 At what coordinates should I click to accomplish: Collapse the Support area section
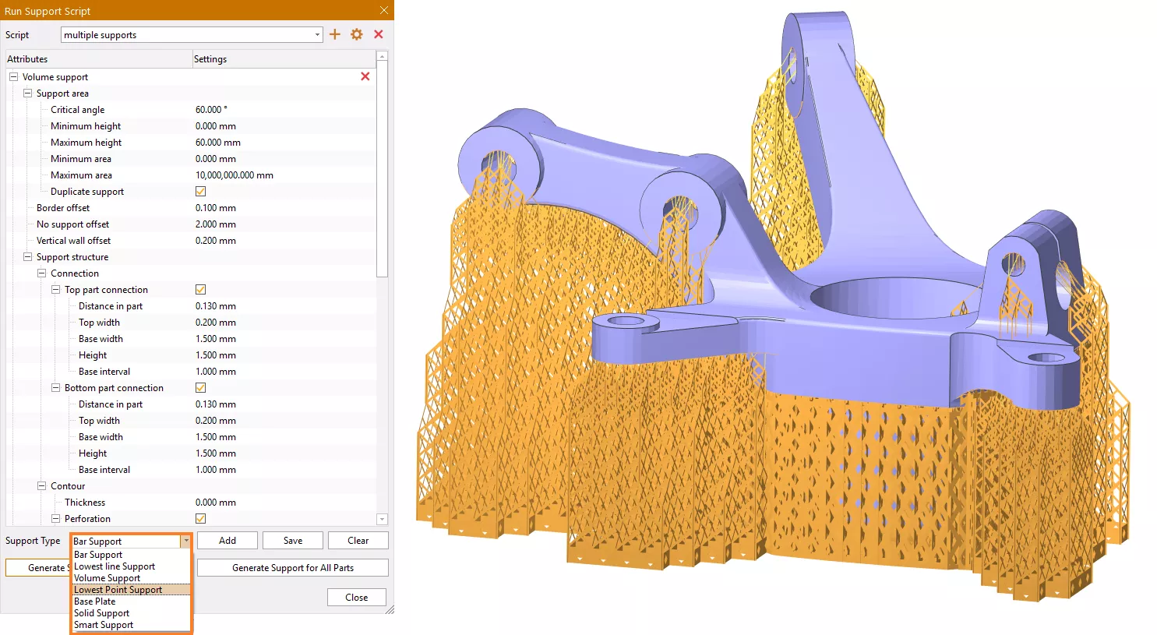point(27,93)
